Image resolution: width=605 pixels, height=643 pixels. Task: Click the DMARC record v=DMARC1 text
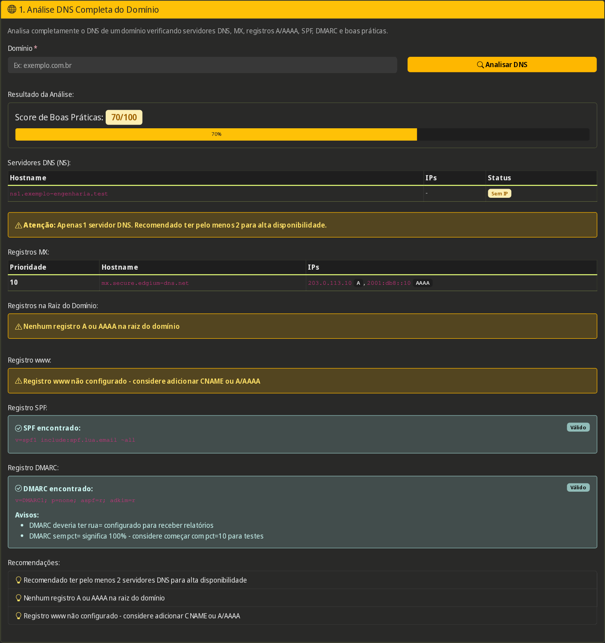point(75,500)
